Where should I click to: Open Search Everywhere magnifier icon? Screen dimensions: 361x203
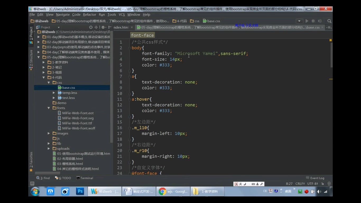tap(329, 21)
